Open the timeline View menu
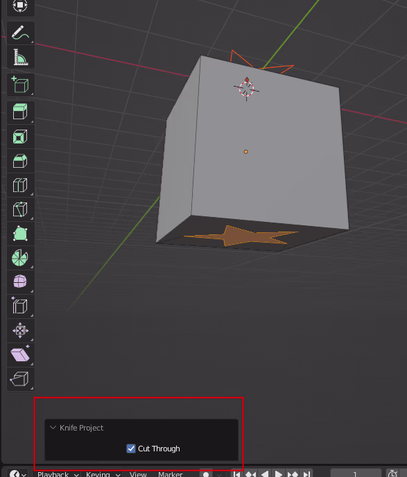Image resolution: width=407 pixels, height=477 pixels. point(138,474)
